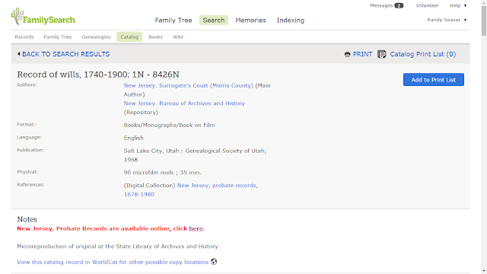Click the FamilySearch tree logo
Screen dimensions: 487x274
[43, 17]
